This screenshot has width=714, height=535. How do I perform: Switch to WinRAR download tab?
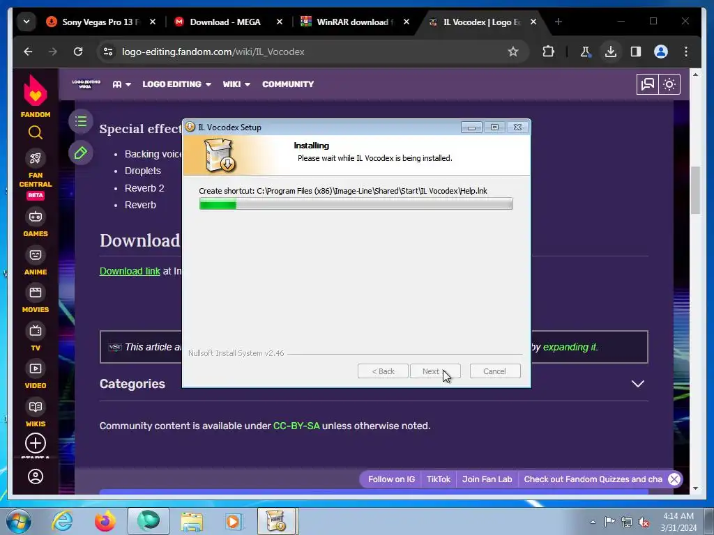point(353,22)
